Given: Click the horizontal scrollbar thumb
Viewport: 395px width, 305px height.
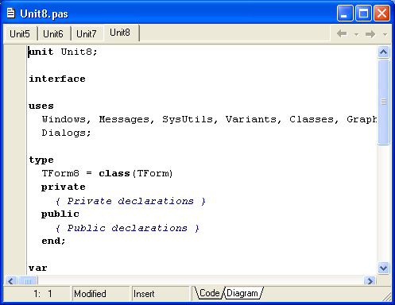Looking at the screenshot, I should 28,281.
